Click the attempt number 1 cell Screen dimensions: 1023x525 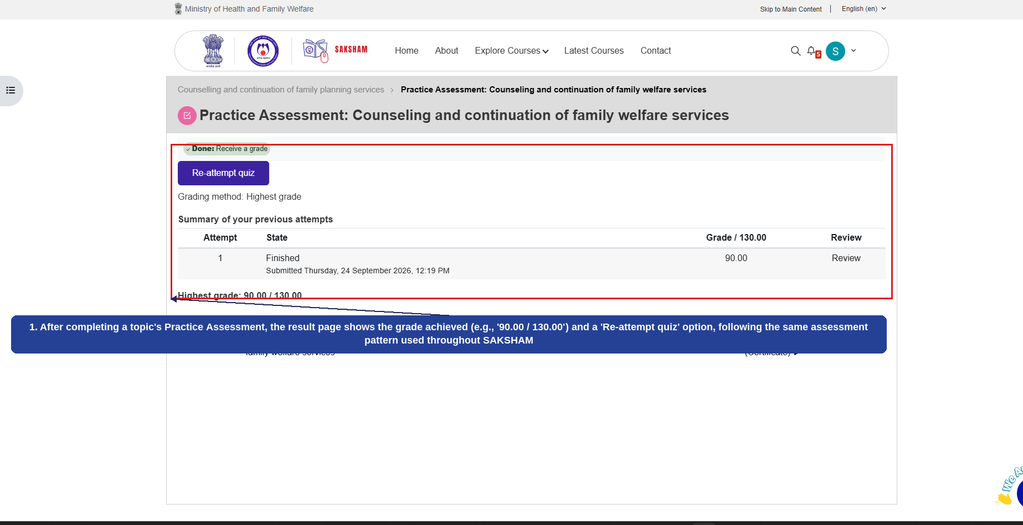[x=220, y=258]
